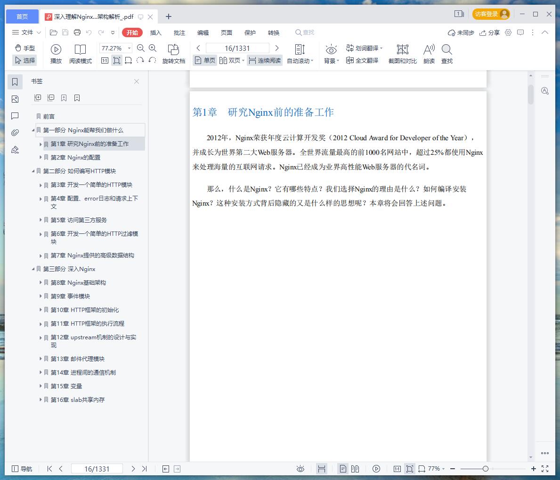This screenshot has height=480, width=560.
Task: Open Screenshot and compare tool
Action: pos(403,54)
